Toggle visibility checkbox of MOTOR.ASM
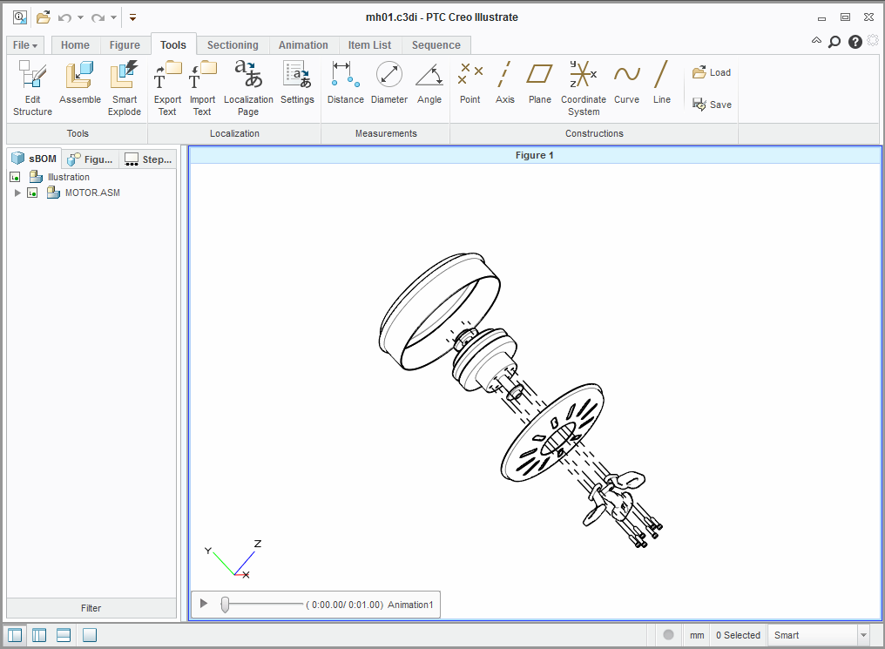The image size is (885, 649). (33, 193)
